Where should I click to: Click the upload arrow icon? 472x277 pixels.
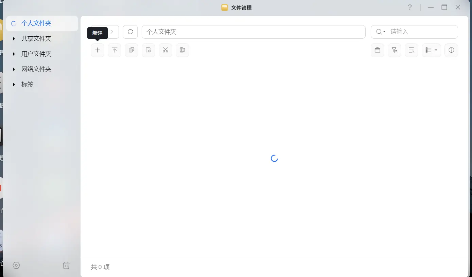click(115, 50)
